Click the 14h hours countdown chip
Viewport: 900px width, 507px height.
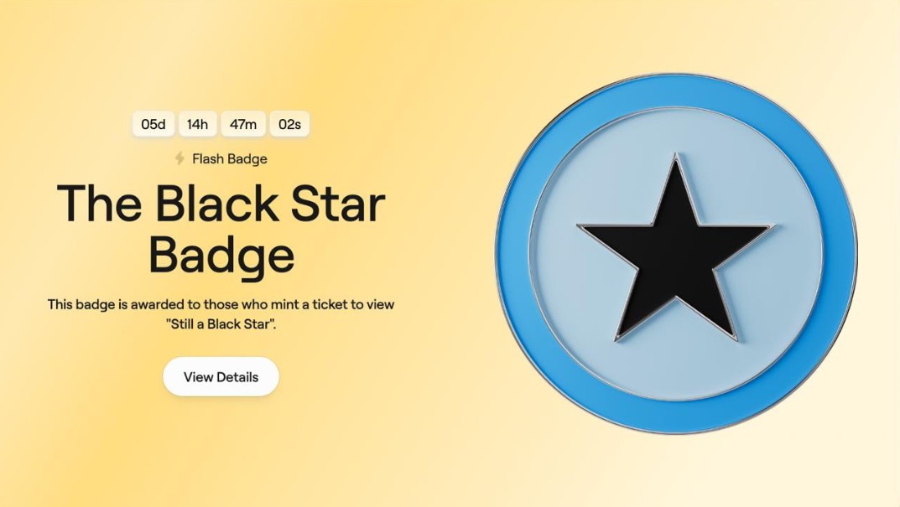(x=197, y=124)
